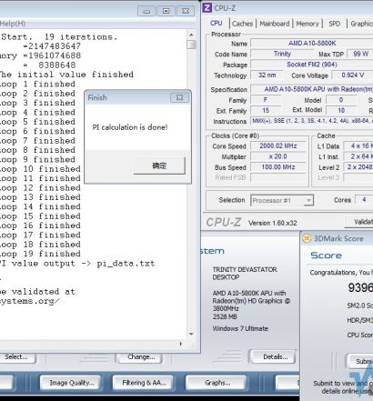
Task: Click the horizontal scroll right arrow in Super PI
Action: click(x=181, y=344)
